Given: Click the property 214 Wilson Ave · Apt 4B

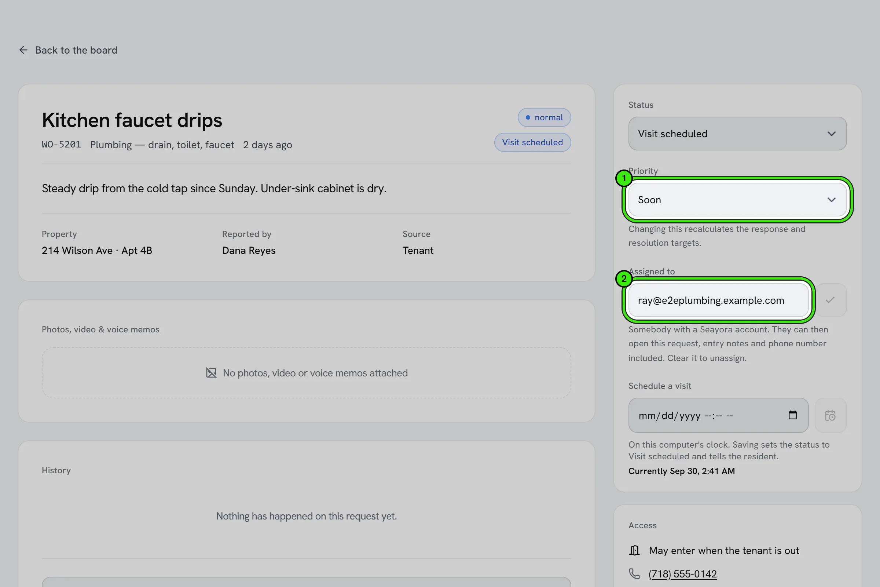Looking at the screenshot, I should (97, 251).
